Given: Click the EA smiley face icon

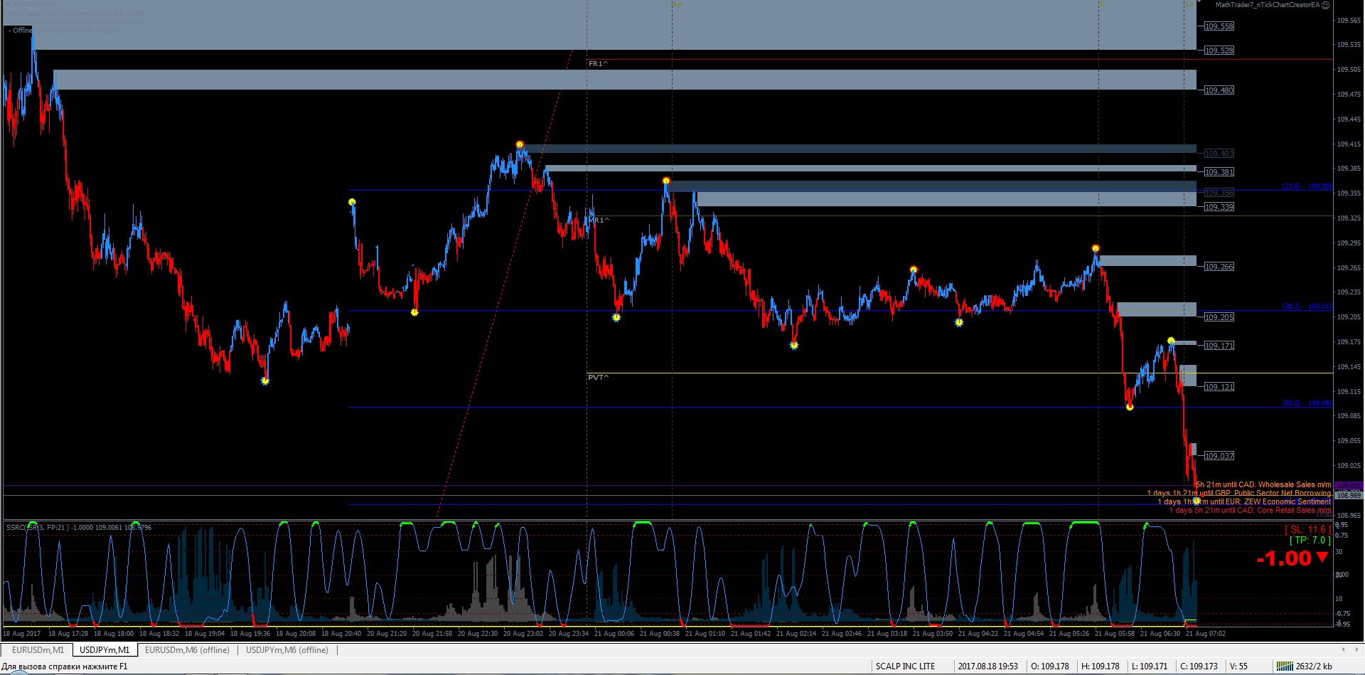Looking at the screenshot, I should [x=1326, y=5].
